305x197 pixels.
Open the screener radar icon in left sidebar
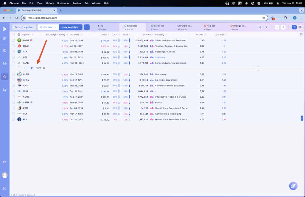point(5,63)
